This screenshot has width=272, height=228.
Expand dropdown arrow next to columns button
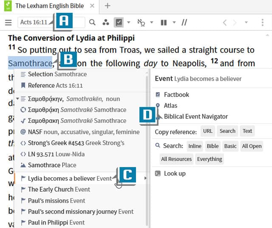tap(173, 23)
